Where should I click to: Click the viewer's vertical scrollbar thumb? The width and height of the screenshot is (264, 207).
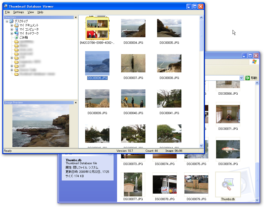click(x=201, y=35)
